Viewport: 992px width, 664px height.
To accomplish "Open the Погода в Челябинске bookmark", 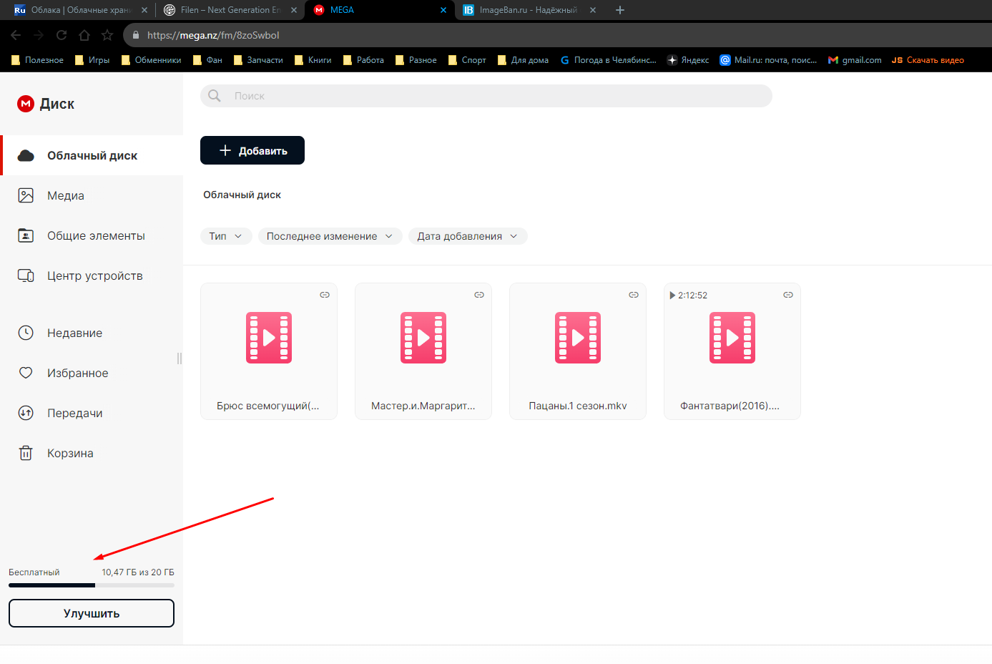I will coord(608,60).
